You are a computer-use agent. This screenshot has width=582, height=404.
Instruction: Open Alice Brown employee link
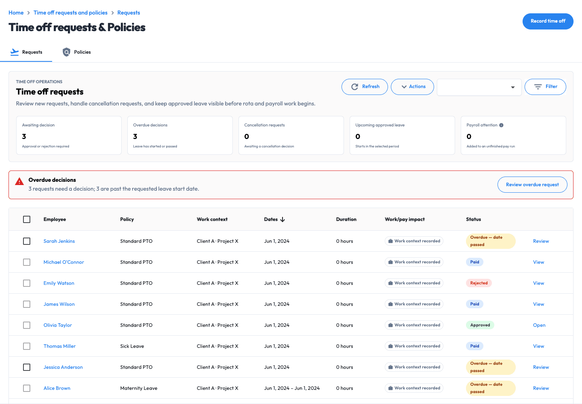click(57, 388)
